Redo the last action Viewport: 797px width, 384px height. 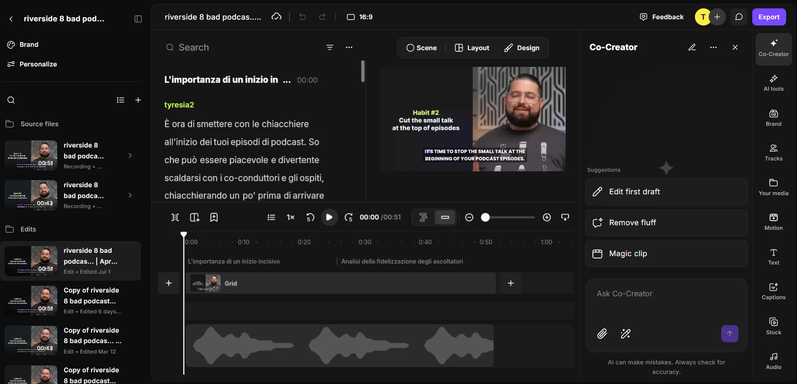(x=322, y=17)
